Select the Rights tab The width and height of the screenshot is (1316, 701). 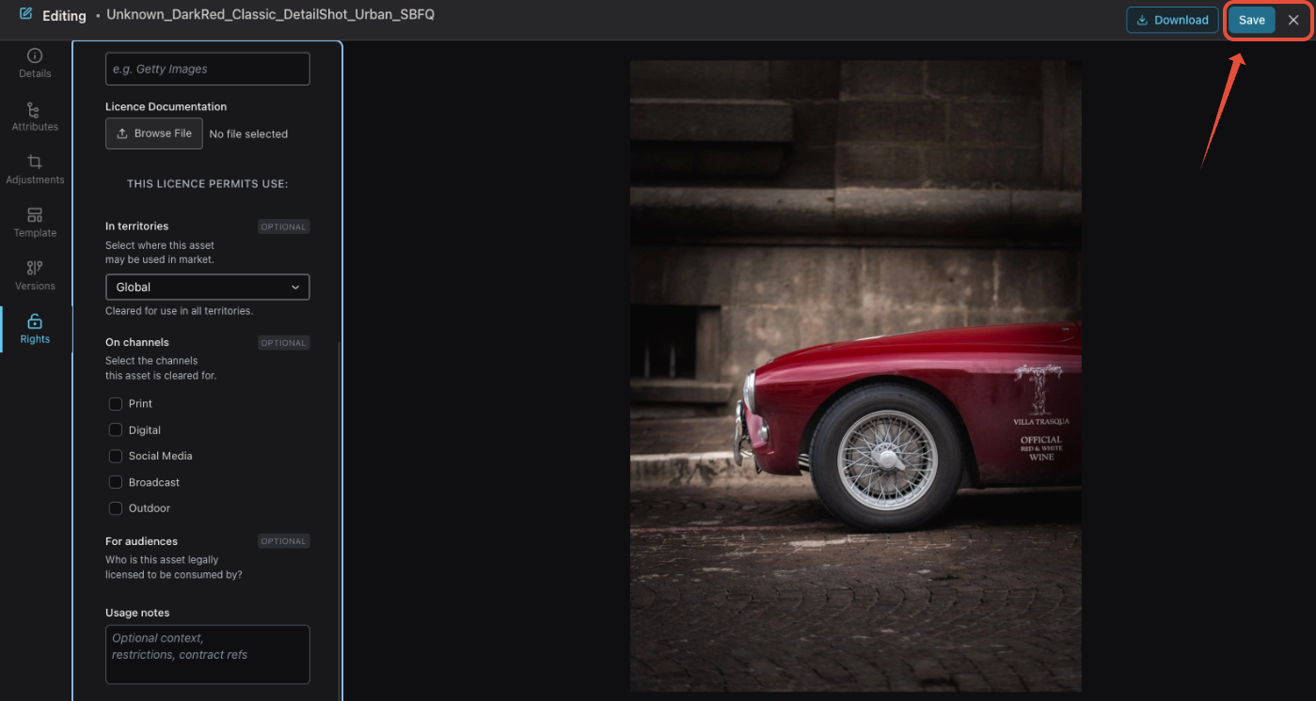[35, 329]
